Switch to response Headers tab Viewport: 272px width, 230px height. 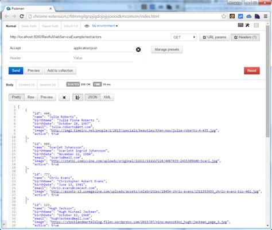pos(48,85)
